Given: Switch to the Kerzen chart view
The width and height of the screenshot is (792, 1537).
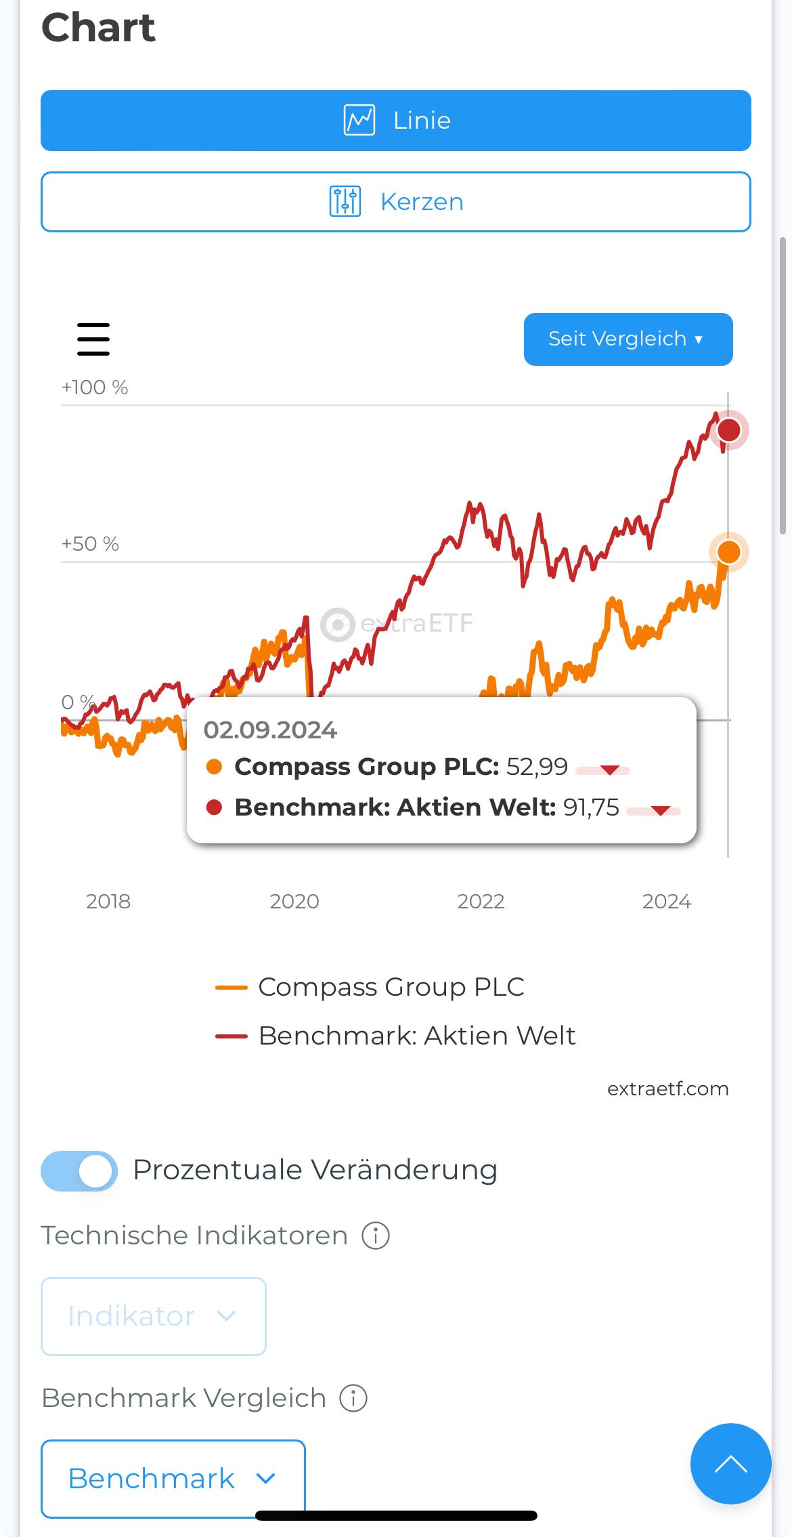Looking at the screenshot, I should [396, 202].
